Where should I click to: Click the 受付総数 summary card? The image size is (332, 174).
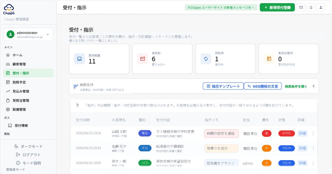tap(99, 59)
